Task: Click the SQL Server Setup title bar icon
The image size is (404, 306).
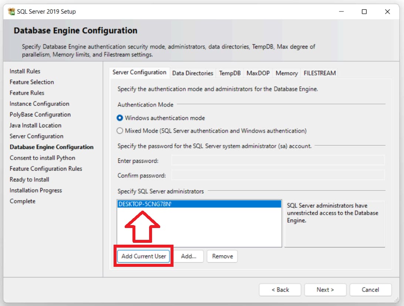Action: [x=11, y=11]
